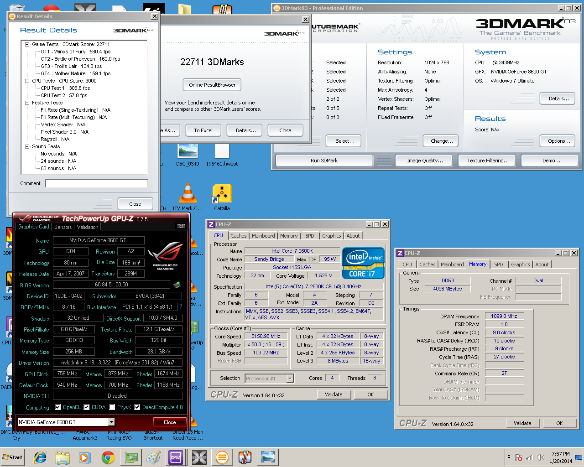This screenshot has height=467, width=584.
Task: Open Windows Explorer from the taskbar
Action: [x=63, y=457]
